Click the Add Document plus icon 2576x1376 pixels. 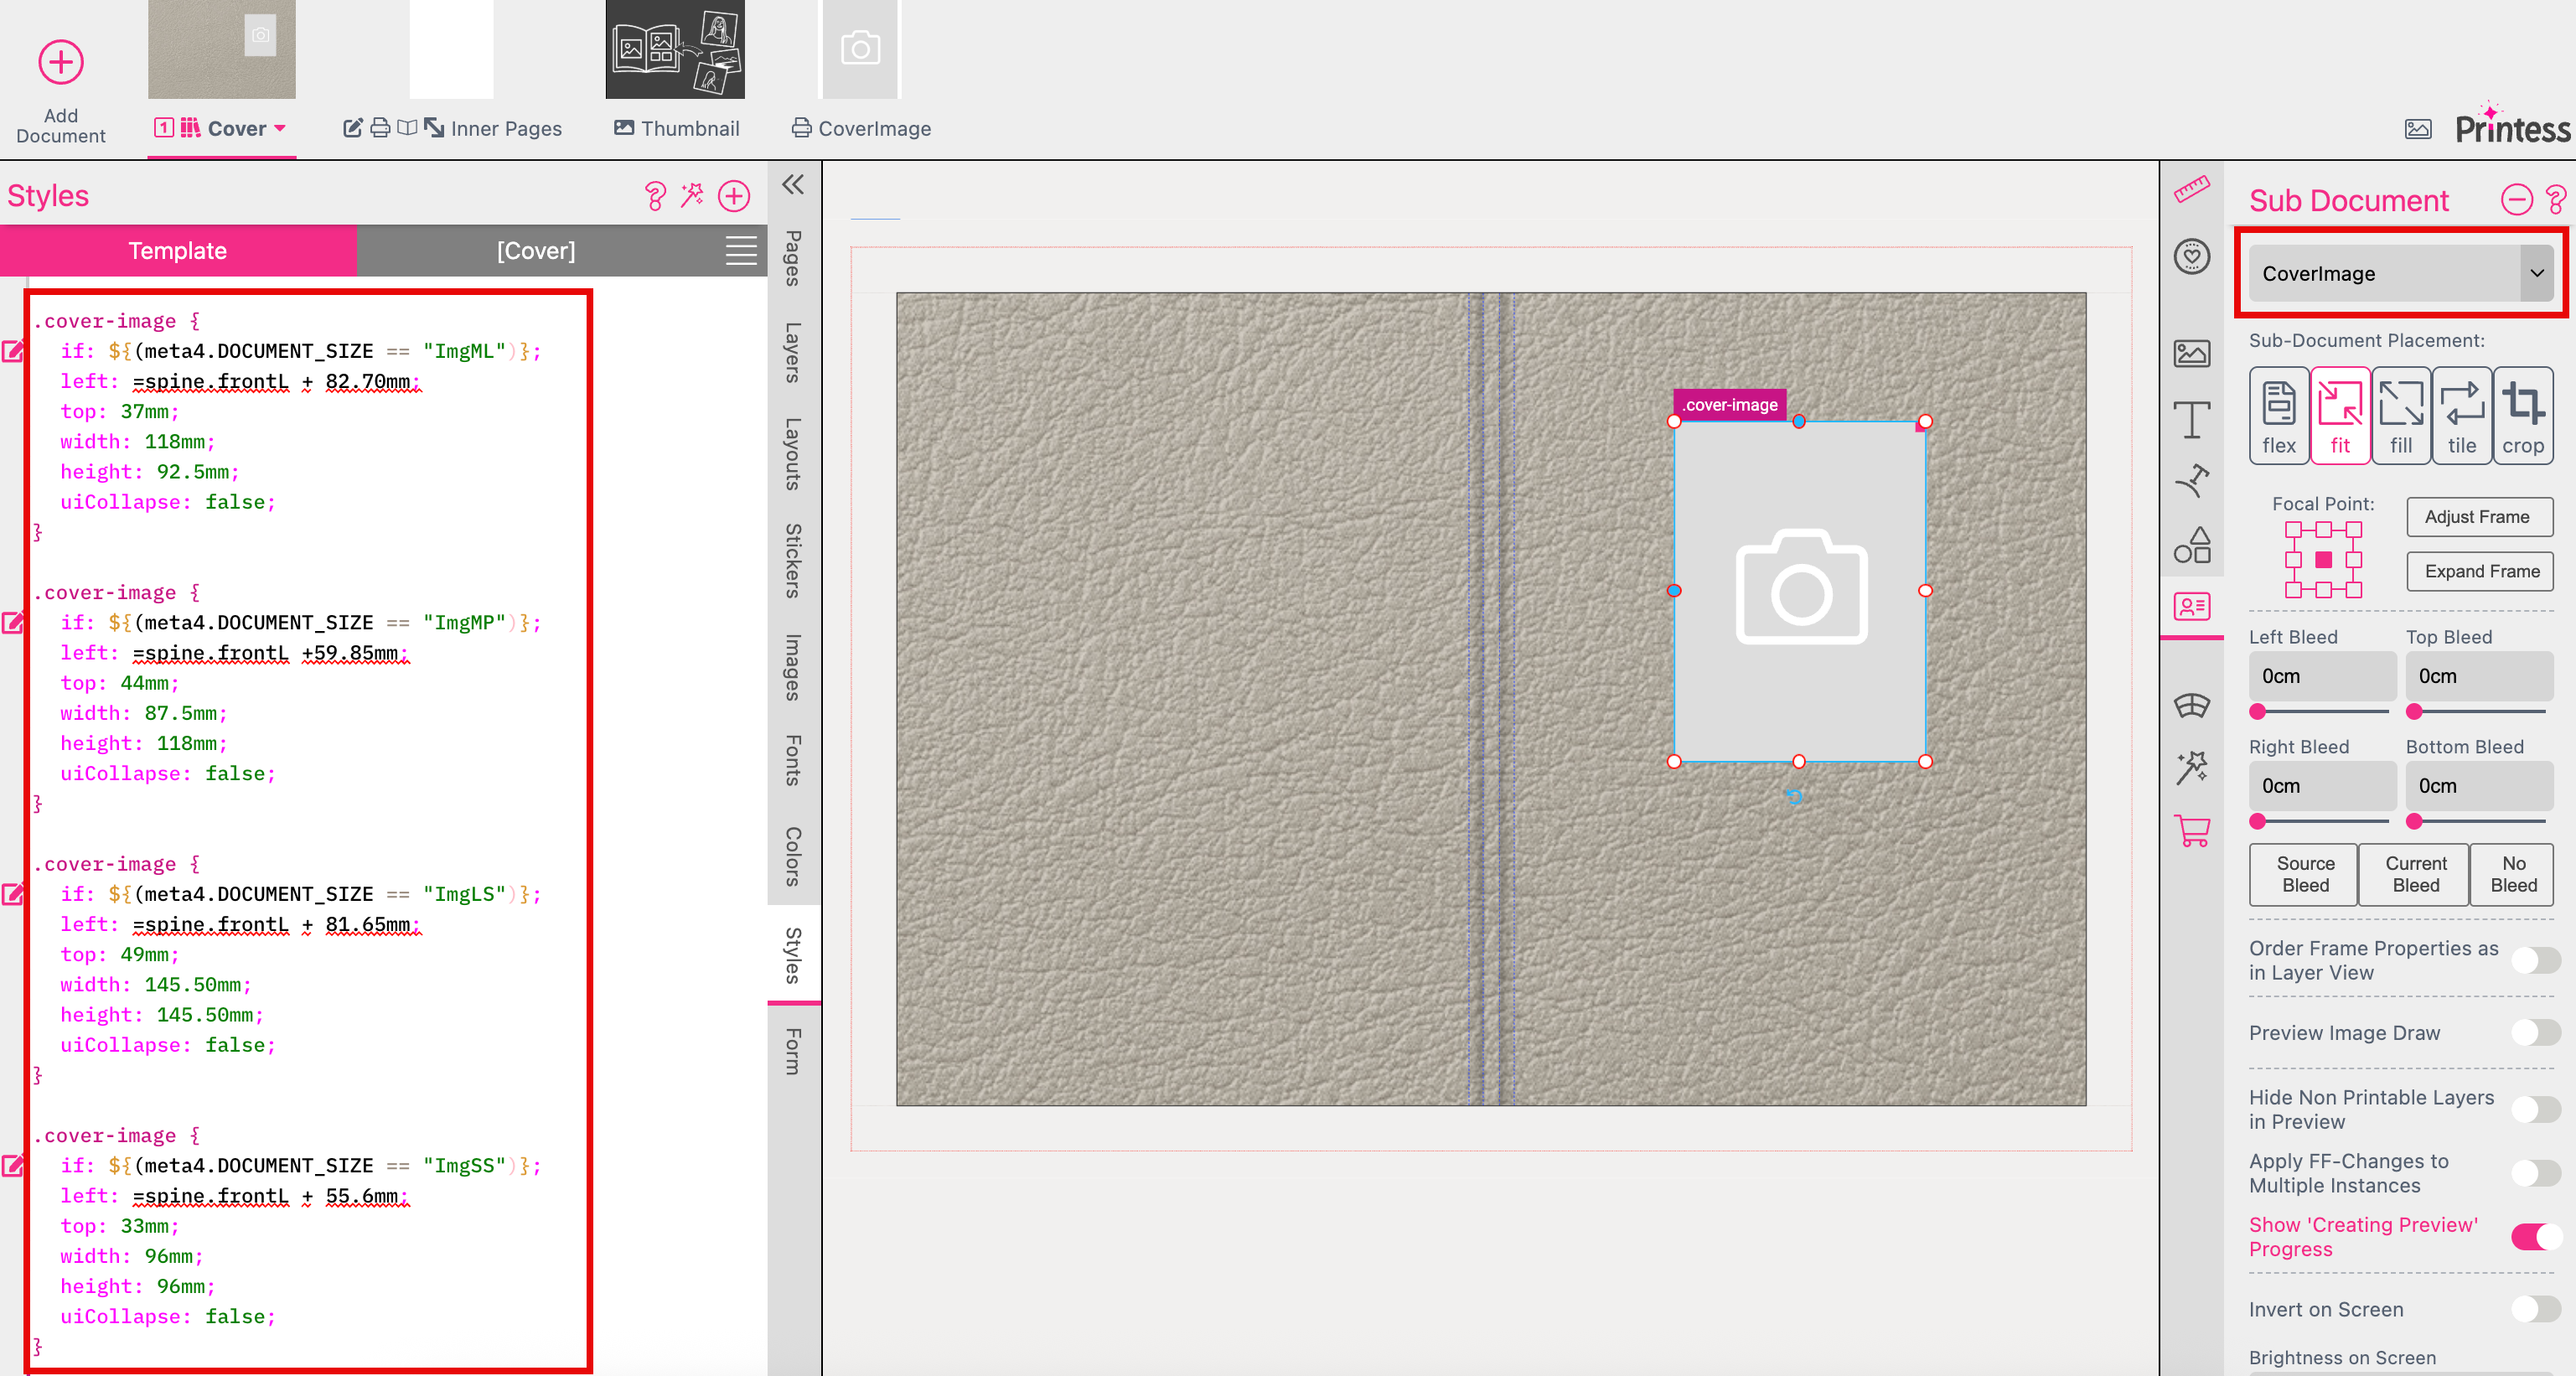(61, 62)
